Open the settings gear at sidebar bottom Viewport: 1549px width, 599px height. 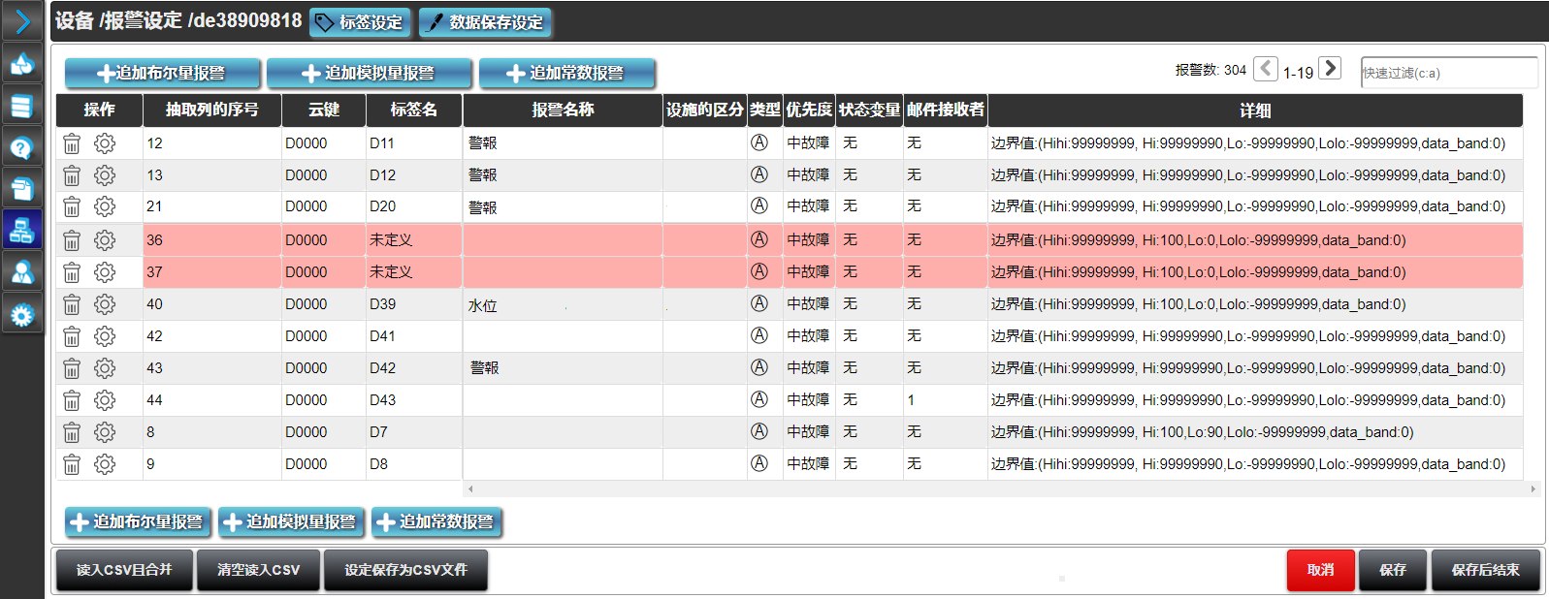coord(22,315)
